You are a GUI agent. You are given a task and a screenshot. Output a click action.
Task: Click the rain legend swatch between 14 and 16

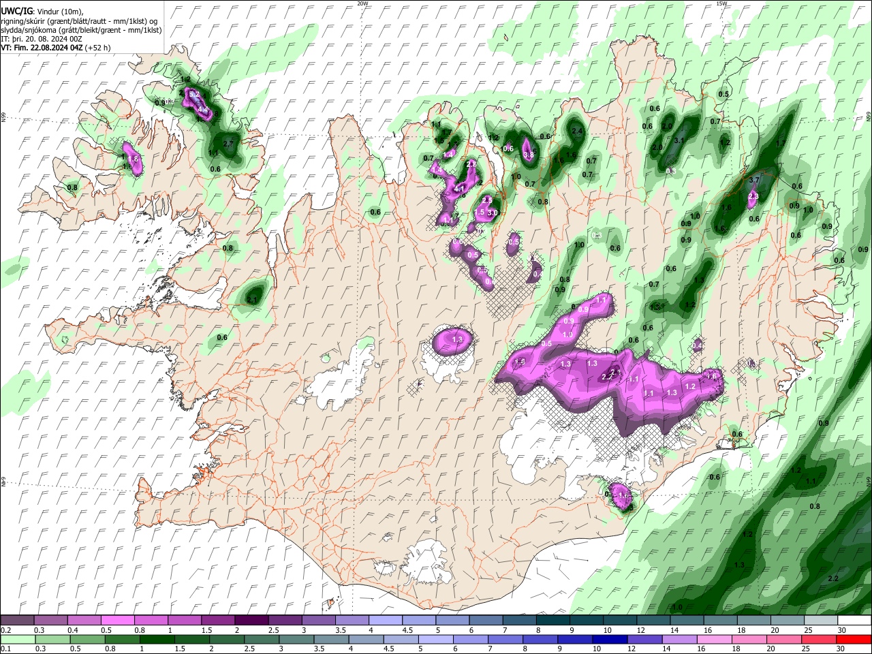680,639
